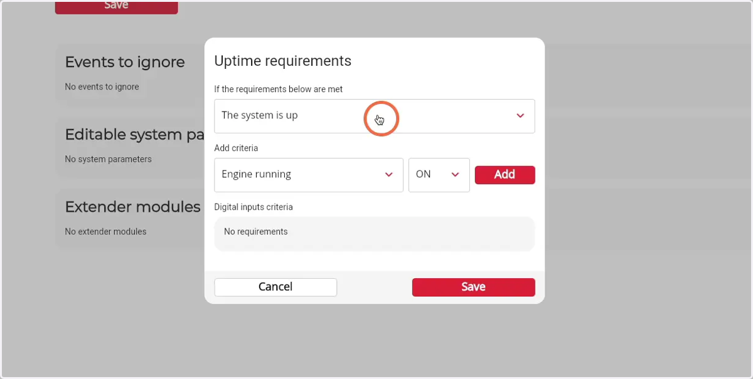
Task: Click the 'Editable system pa' heading
Action: tap(134, 135)
